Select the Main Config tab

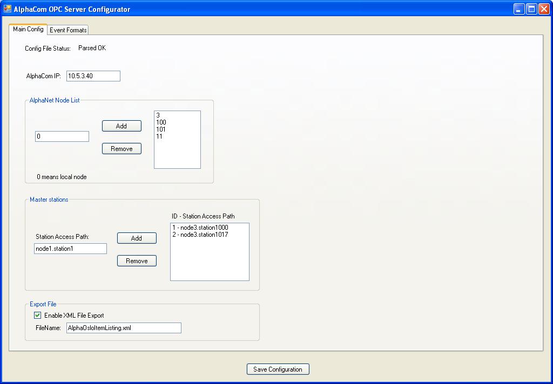(28, 29)
